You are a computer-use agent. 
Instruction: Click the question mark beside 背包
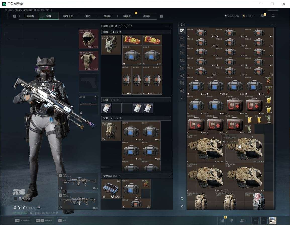(x=120, y=118)
